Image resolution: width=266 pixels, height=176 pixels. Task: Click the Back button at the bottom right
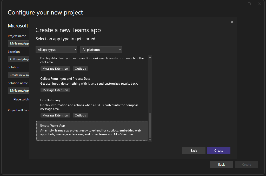221,164
